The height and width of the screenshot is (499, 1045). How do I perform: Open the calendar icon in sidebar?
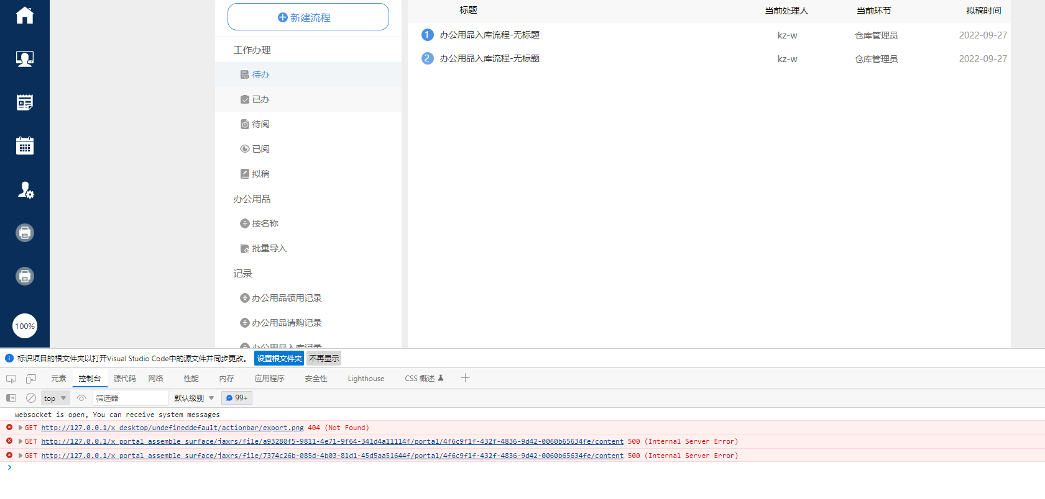25,146
